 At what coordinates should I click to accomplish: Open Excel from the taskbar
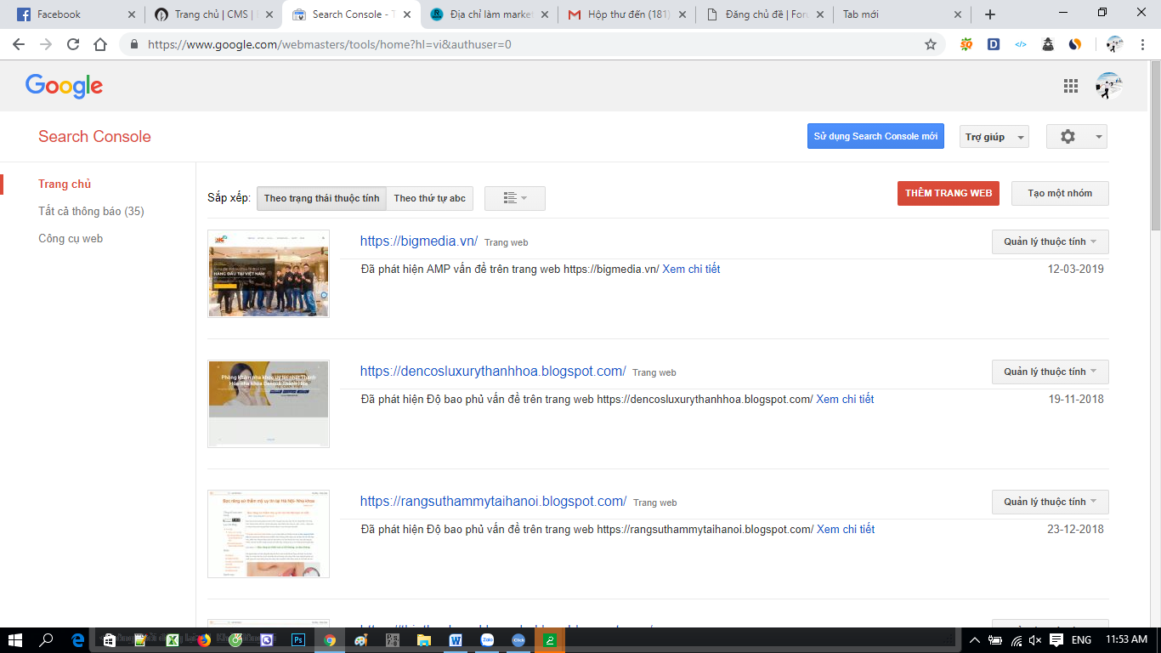[x=173, y=640]
